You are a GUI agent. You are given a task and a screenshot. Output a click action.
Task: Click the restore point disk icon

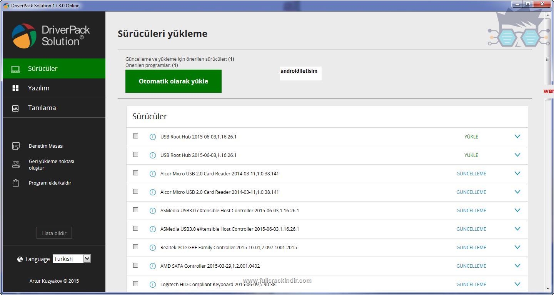(16, 165)
